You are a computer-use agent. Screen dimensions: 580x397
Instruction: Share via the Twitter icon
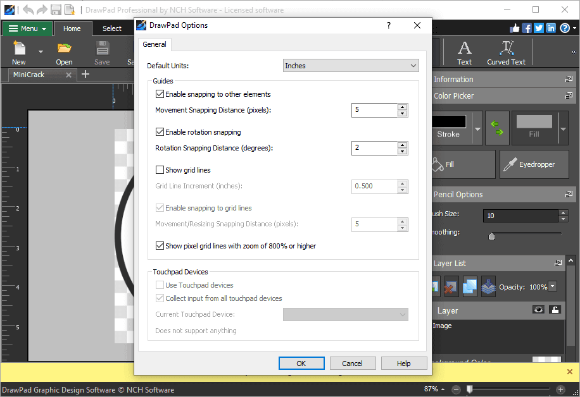tap(539, 28)
